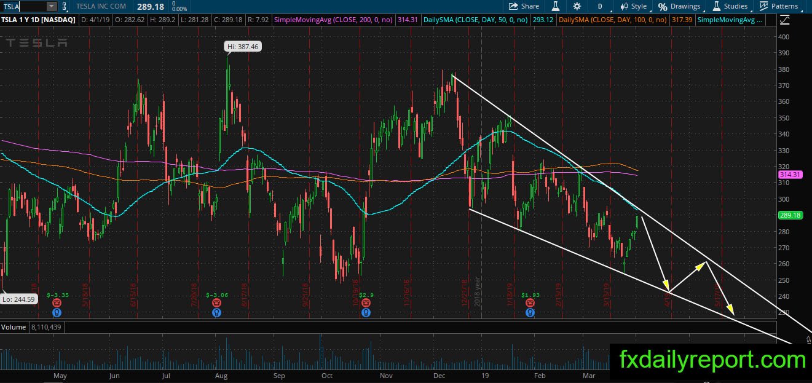Select DailySMA (CLOSE, DAY, 50) study label
The width and height of the screenshot is (812, 383).
coord(476,20)
